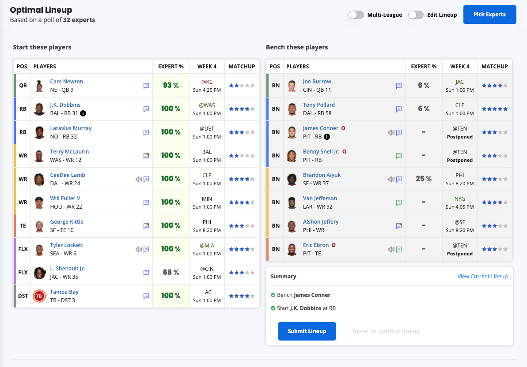Image resolution: width=527 pixels, height=367 pixels.
Task: Open the green notes icon for Eric Ebron
Action: pos(399,249)
